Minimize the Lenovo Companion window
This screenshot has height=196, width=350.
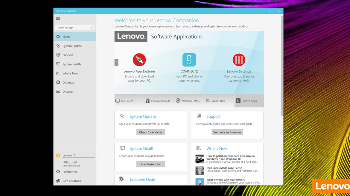[x=261, y=11]
